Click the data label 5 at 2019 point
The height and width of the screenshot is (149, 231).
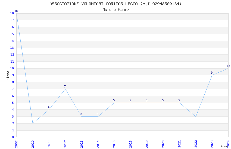coord(146,100)
